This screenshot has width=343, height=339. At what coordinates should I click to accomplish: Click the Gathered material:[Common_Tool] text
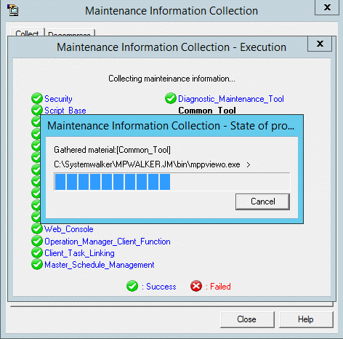(x=112, y=150)
